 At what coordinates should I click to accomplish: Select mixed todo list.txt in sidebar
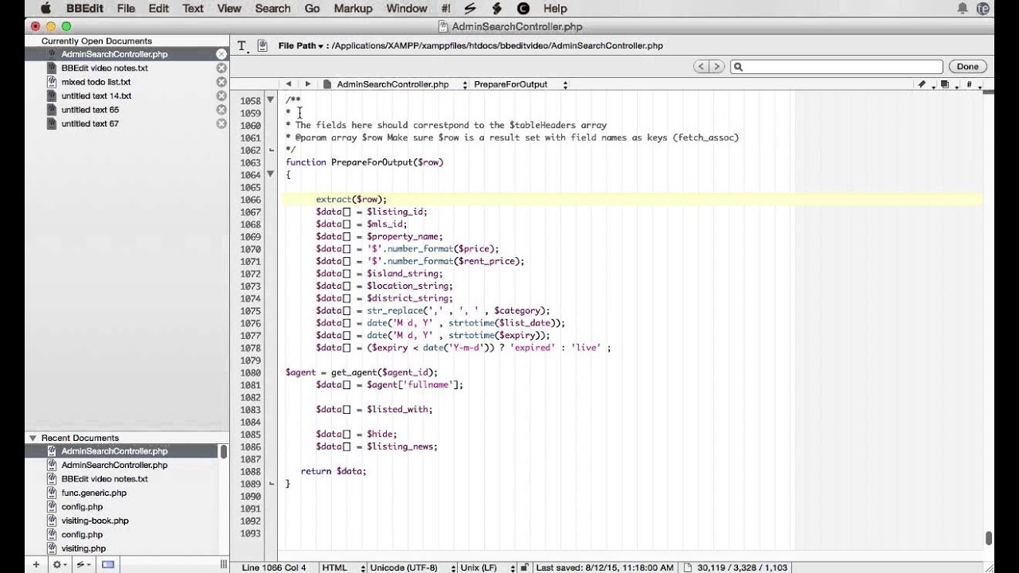(x=96, y=82)
